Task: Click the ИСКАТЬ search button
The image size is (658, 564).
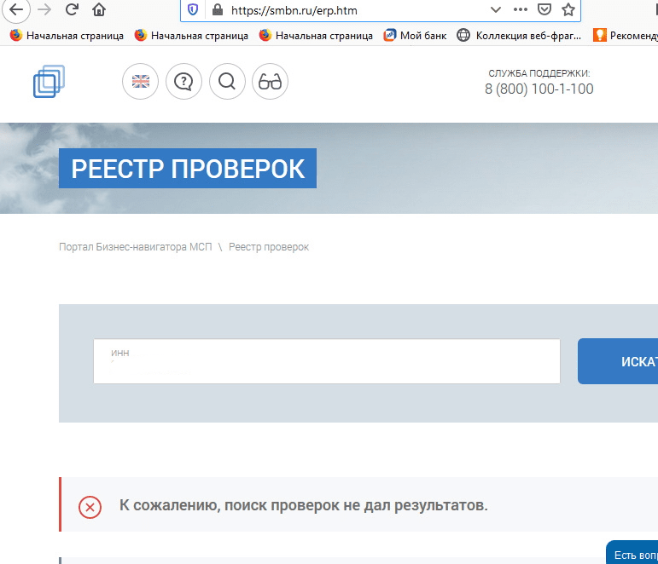Action: (618, 361)
